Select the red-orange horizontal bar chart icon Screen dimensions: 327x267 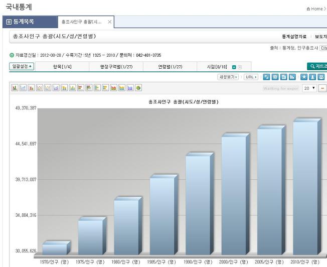click(x=81, y=88)
